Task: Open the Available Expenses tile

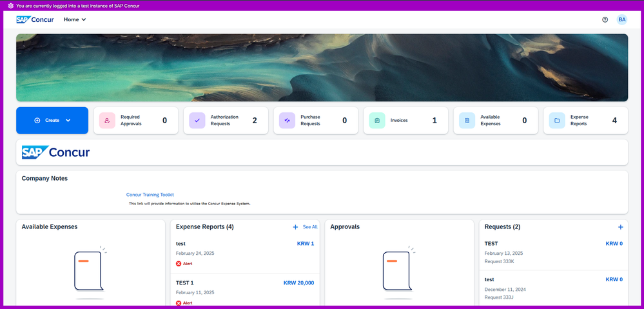Action: click(x=496, y=121)
